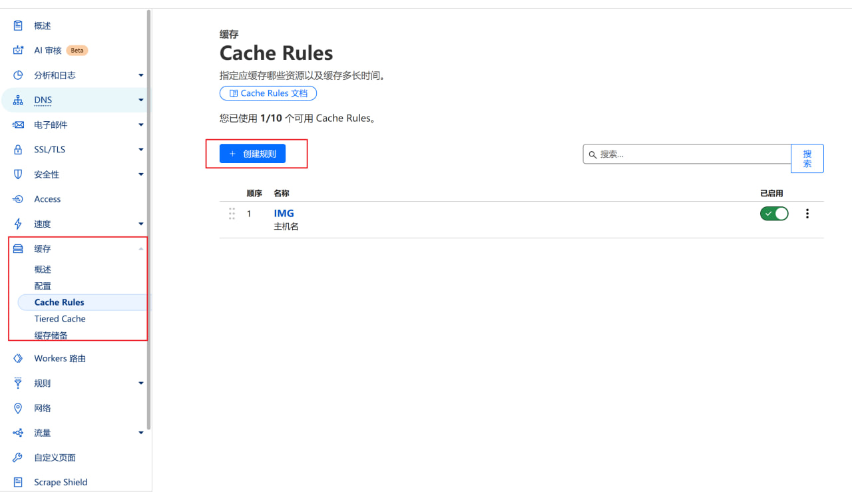Disable the IMG cache rule toggle

pyautogui.click(x=774, y=214)
